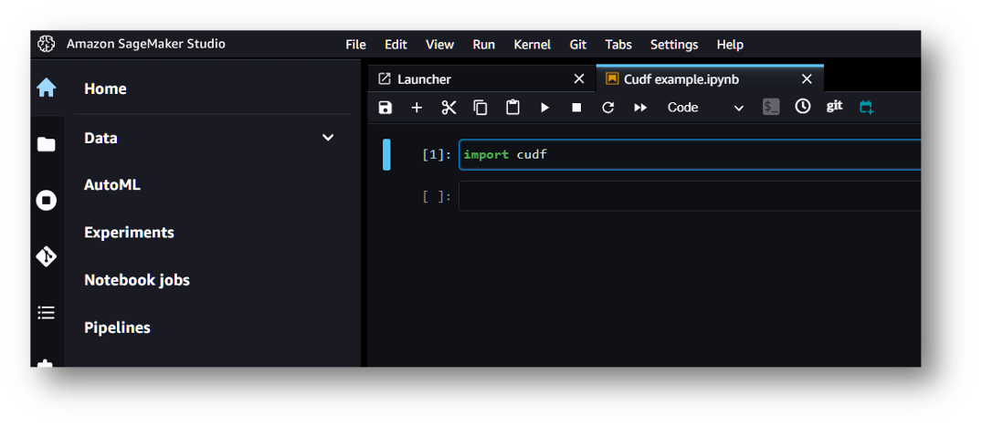The height and width of the screenshot is (427, 982).
Task: Click the git toolbar button
Action: pyautogui.click(x=834, y=106)
